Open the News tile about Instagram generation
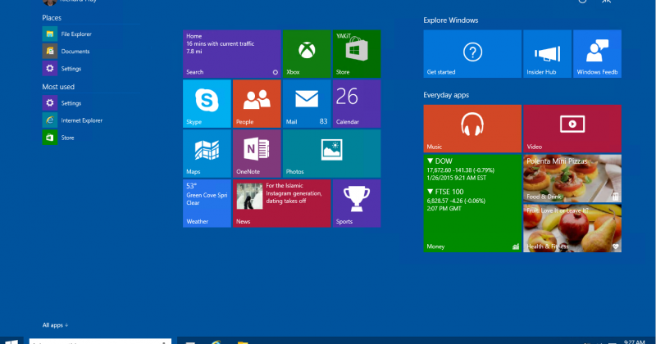Image resolution: width=656 pixels, height=344 pixels. 281,204
